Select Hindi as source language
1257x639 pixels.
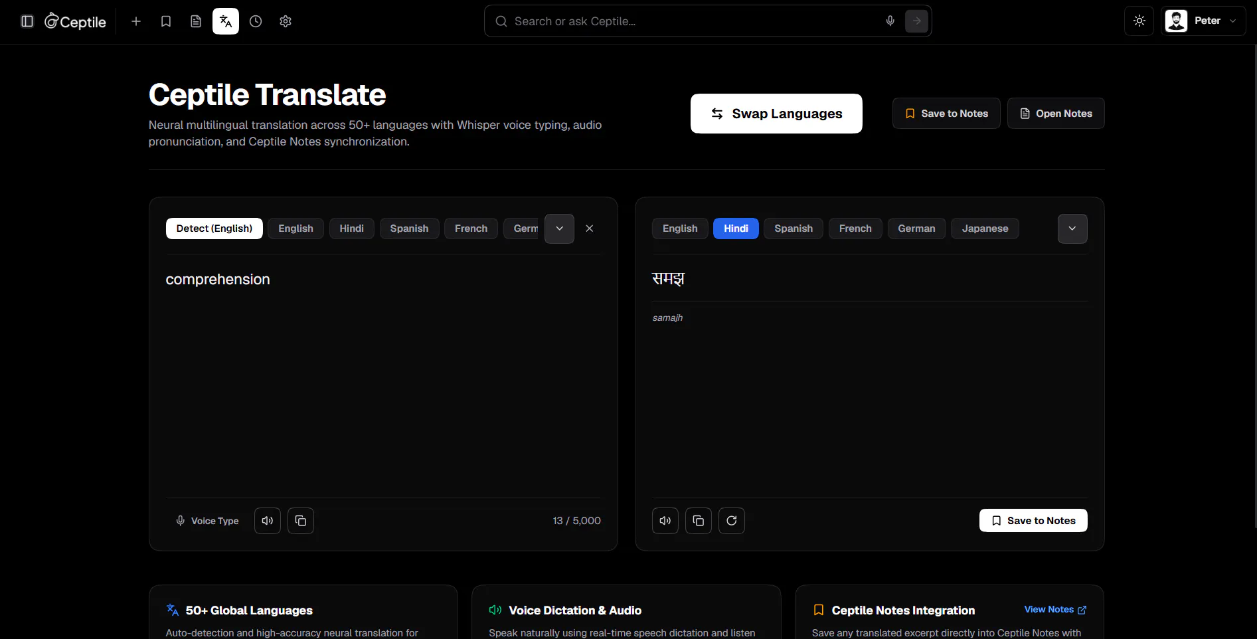pos(352,228)
